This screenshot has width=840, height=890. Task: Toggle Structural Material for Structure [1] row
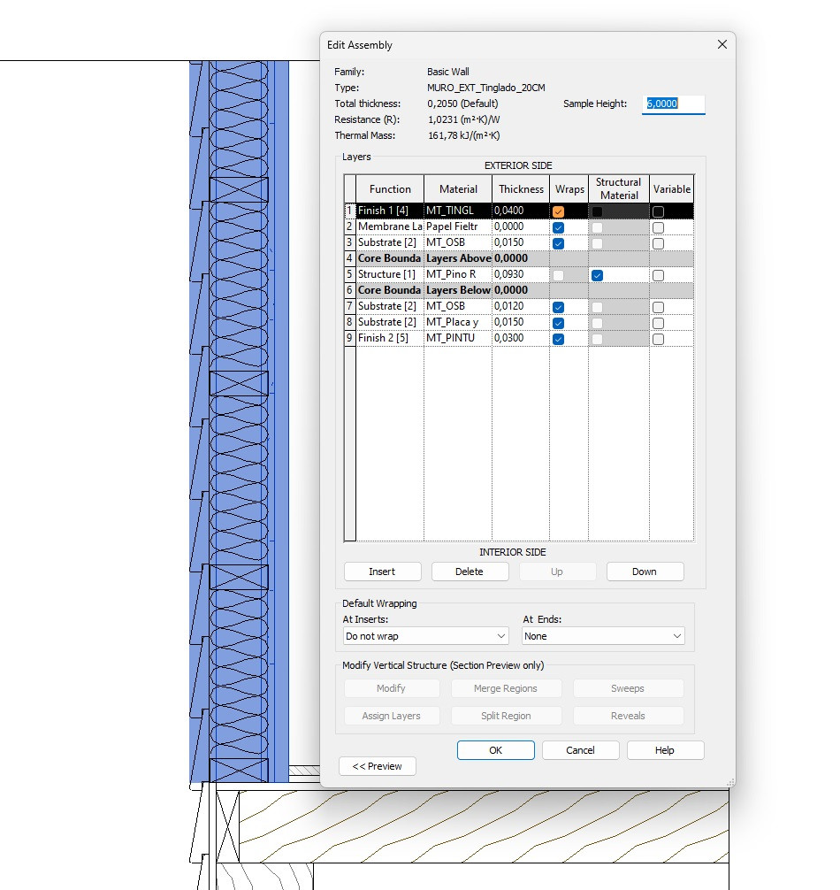pyautogui.click(x=597, y=275)
